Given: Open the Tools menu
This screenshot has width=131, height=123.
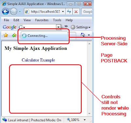Looking at the screenshot, I should click(57, 20).
